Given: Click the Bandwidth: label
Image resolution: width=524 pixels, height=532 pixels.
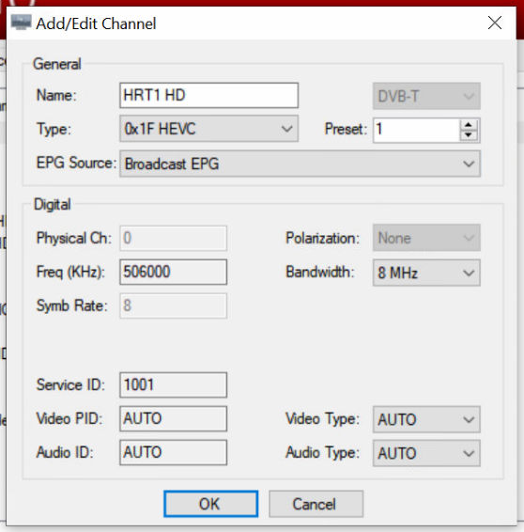Looking at the screenshot, I should pyautogui.click(x=320, y=272).
